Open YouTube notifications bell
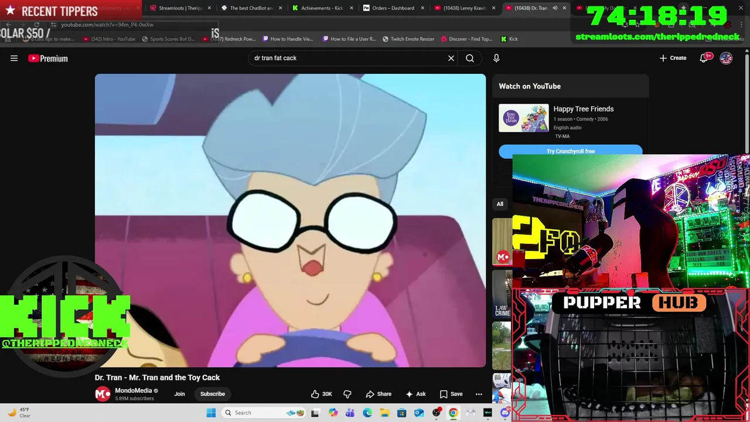Viewport: 750px width, 422px height. tap(704, 58)
